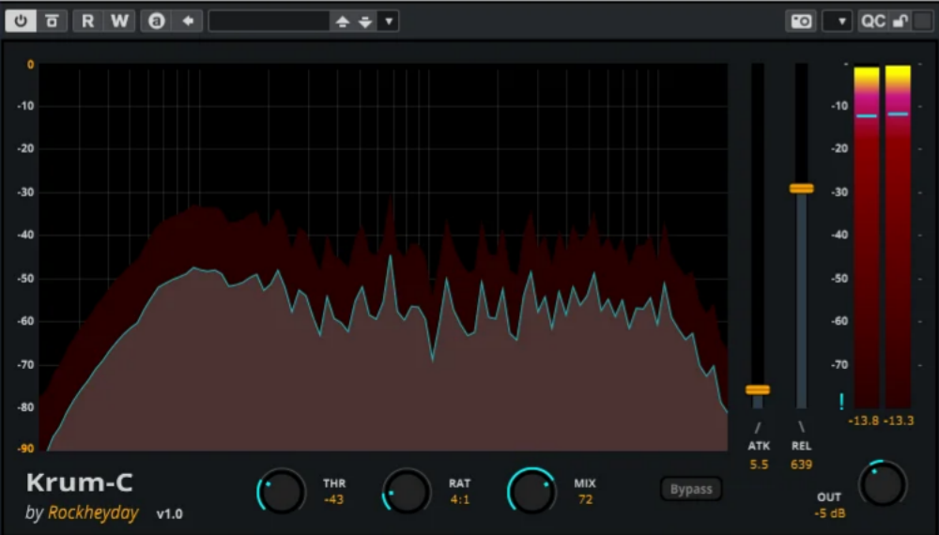939x535 pixels.
Task: Click the ratio value 4:1
Action: pos(460,499)
